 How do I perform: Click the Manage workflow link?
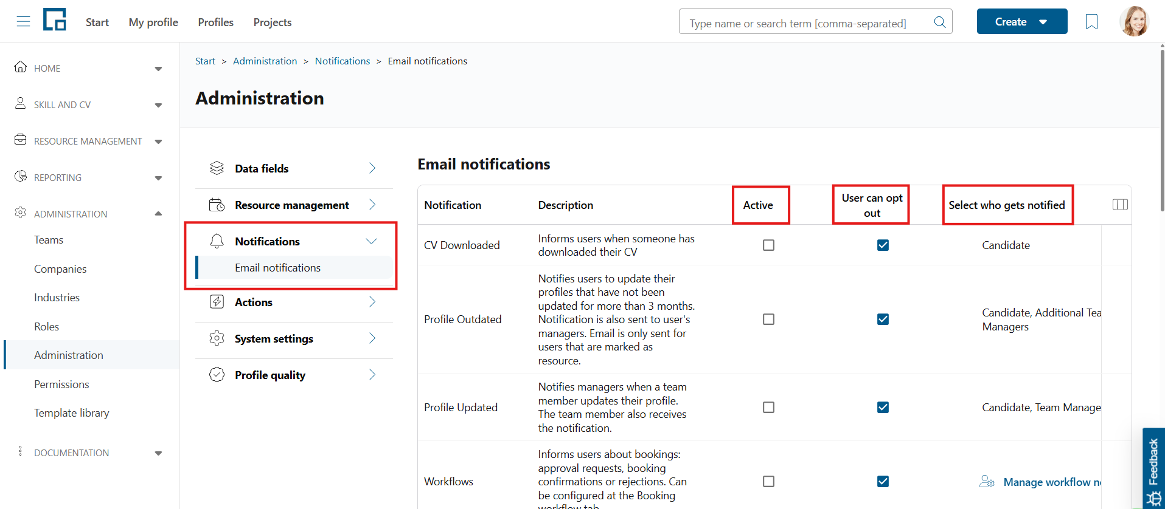[x=1041, y=482]
